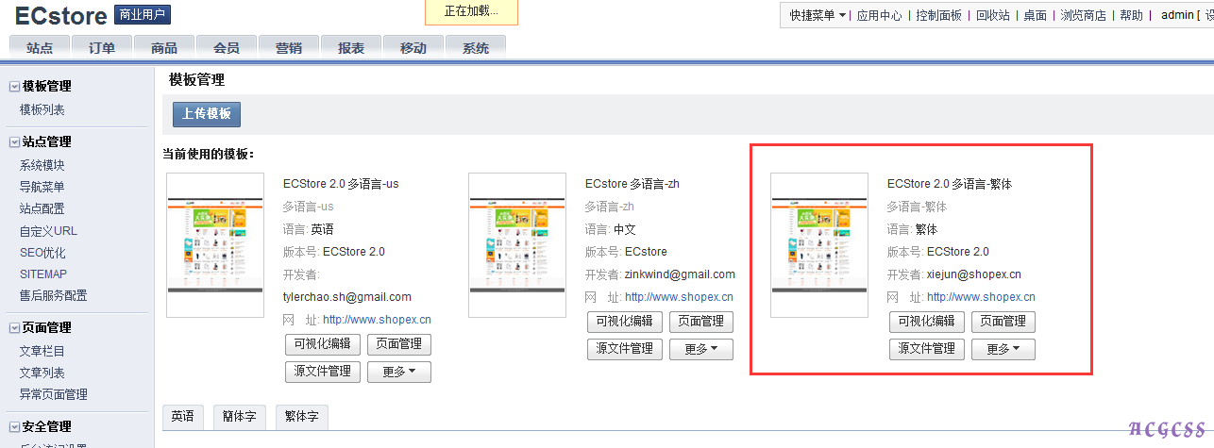Collapse the 安全管理 sidebar section
This screenshot has width=1214, height=448.
tap(14, 427)
